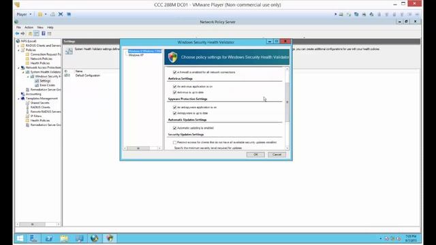Click the Accounting node icon in tree
436x245 pixels.
coord(22,94)
